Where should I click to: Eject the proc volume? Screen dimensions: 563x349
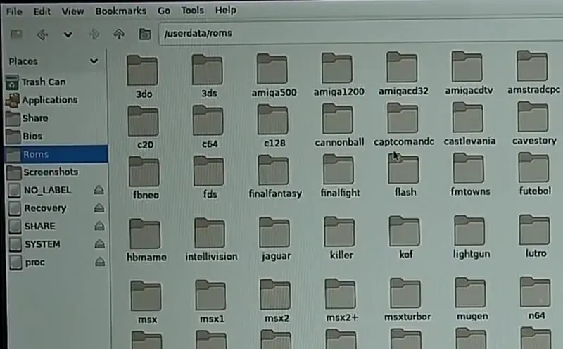[x=99, y=262]
